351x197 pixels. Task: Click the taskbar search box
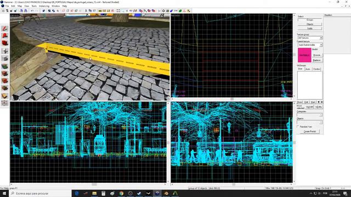click(x=40, y=193)
